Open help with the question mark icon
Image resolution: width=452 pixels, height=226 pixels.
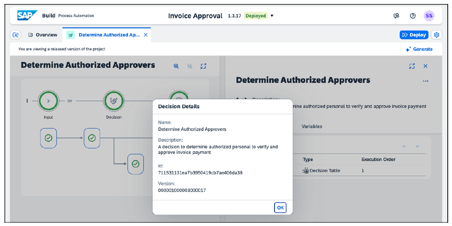coord(412,16)
